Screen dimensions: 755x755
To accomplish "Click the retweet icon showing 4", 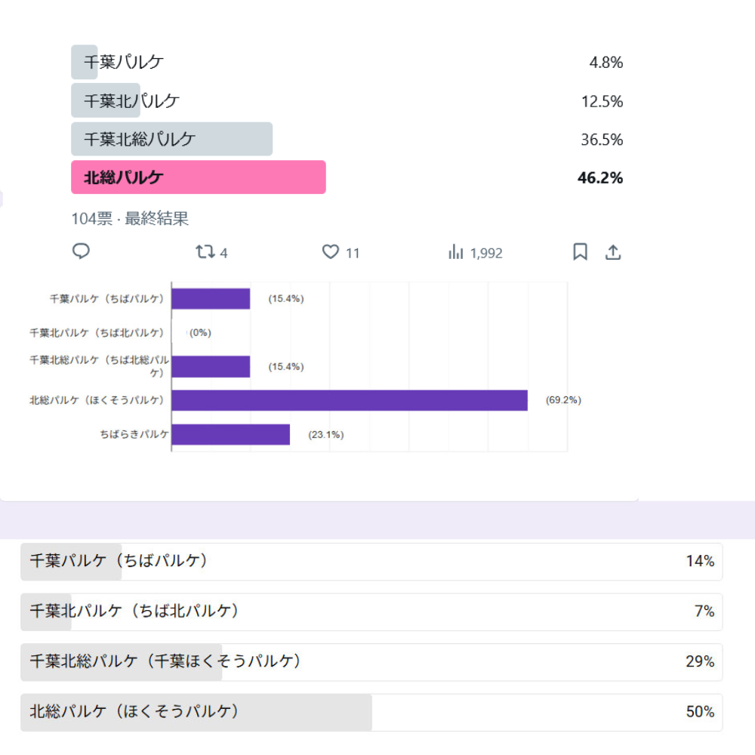I will point(205,252).
